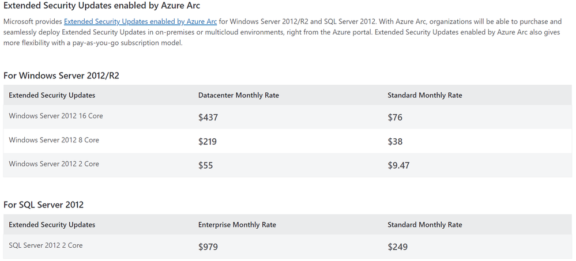Click the $219 Datacenter rate value

tap(208, 141)
